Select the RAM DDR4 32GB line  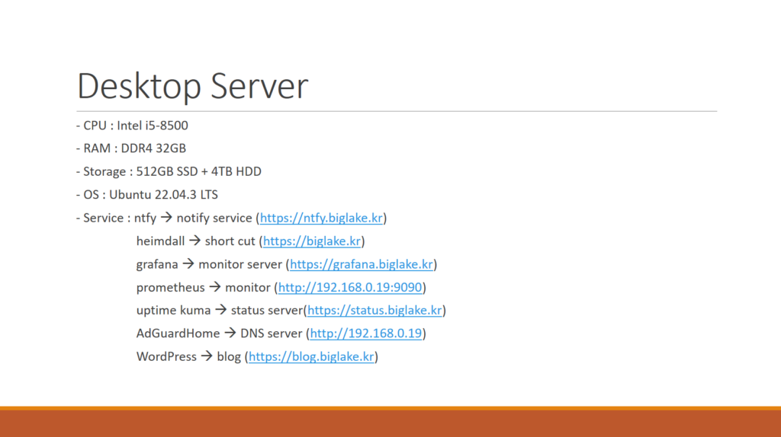point(131,148)
